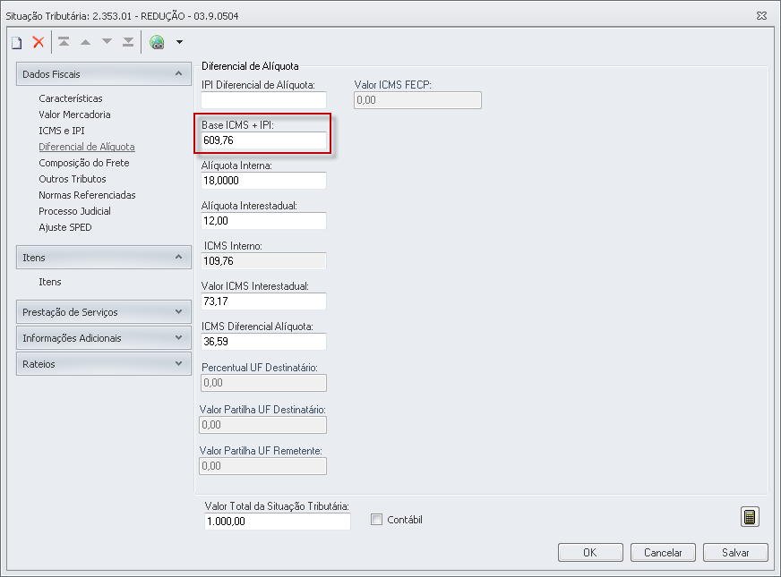Go to last record arrow icon

(128, 42)
